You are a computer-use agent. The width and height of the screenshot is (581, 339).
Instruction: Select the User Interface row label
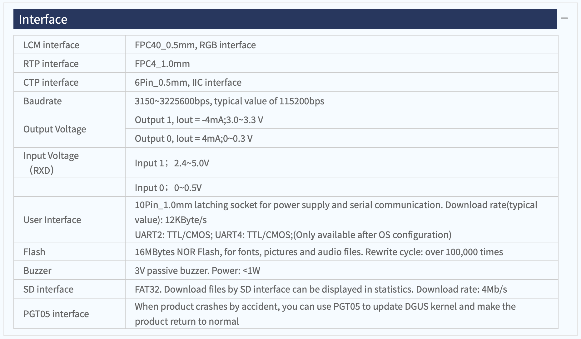(52, 220)
